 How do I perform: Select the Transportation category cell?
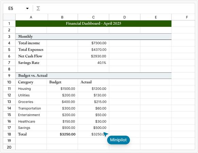[31, 108]
